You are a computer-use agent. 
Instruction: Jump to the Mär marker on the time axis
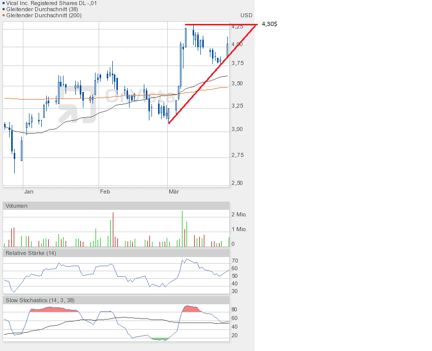(x=174, y=192)
